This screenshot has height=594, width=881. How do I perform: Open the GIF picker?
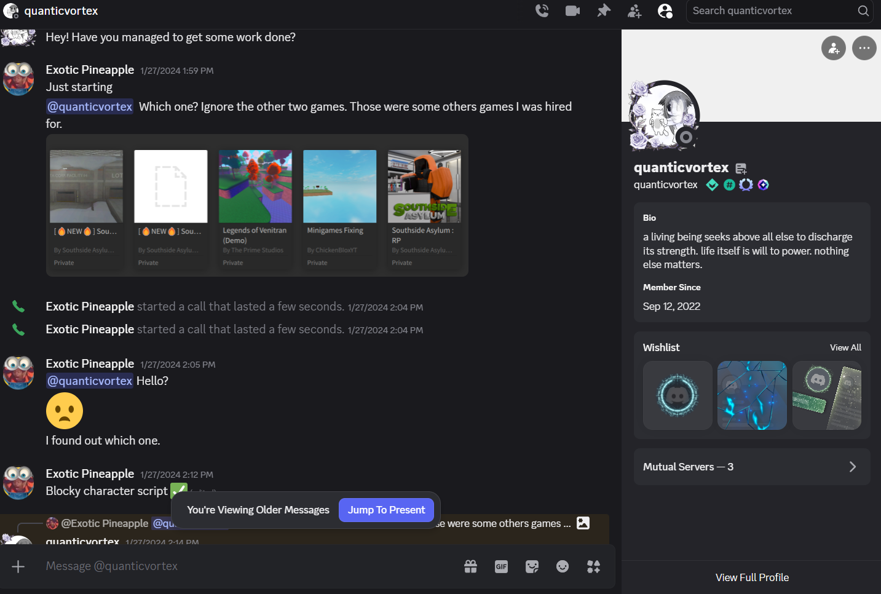501,566
